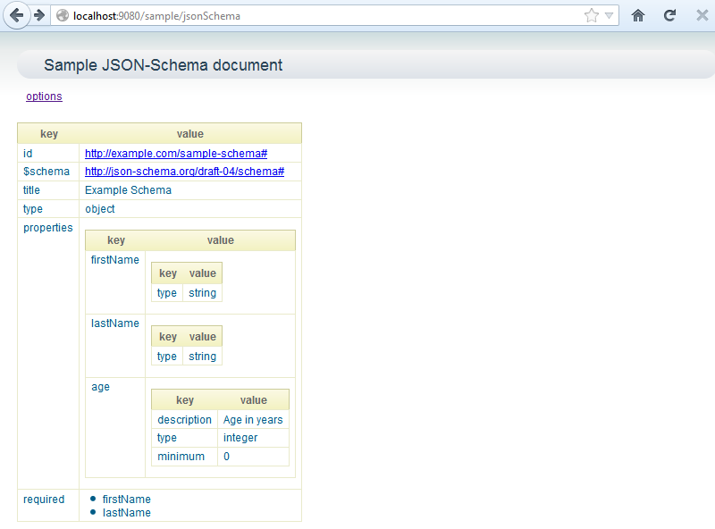Reload the page with refresh icon
Image resolution: width=715 pixels, height=529 pixels.
(x=669, y=15)
